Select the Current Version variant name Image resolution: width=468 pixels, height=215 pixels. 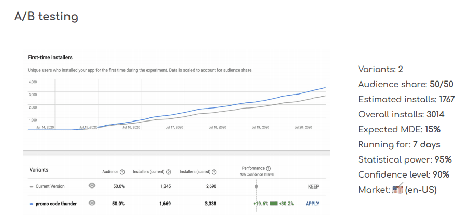tap(50, 186)
